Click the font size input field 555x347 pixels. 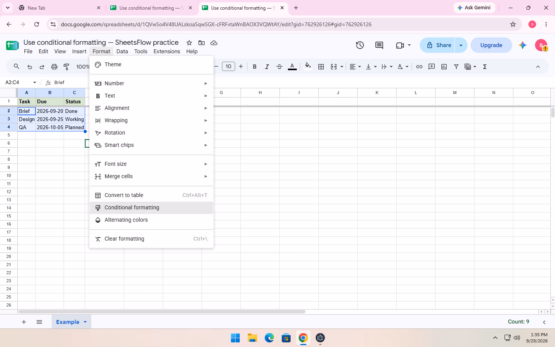(x=229, y=67)
